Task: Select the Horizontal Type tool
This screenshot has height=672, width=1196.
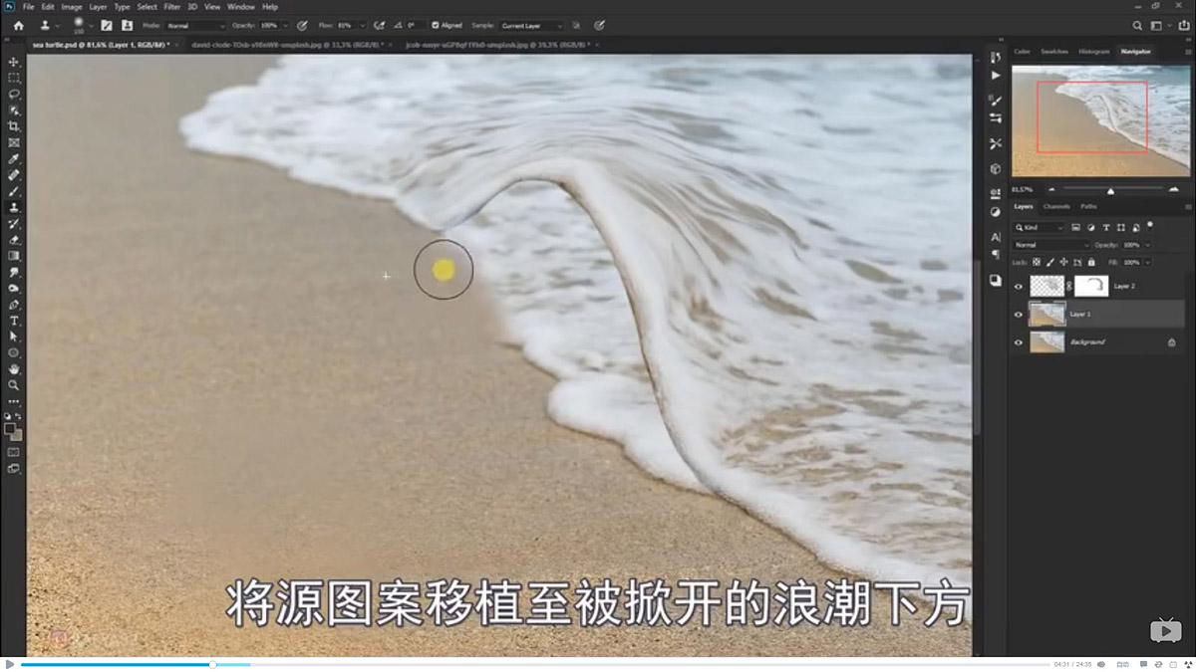Action: click(x=14, y=321)
